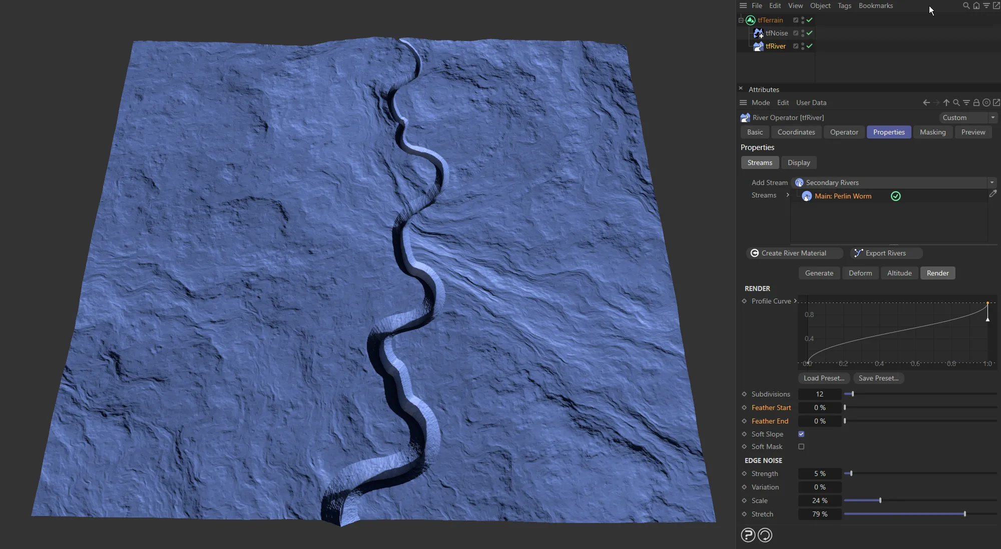Click the Load Preset button
The image size is (1001, 549).
pos(823,378)
